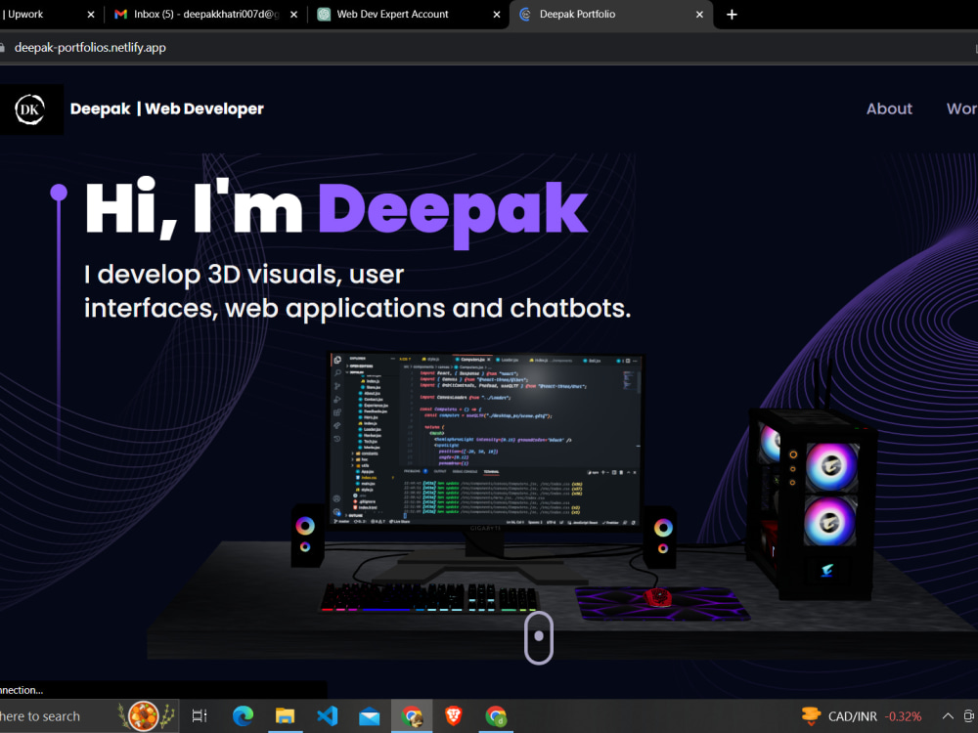Viewport: 978px width, 733px height.
Task: Open Microsoft Edge from the taskbar
Action: (244, 715)
